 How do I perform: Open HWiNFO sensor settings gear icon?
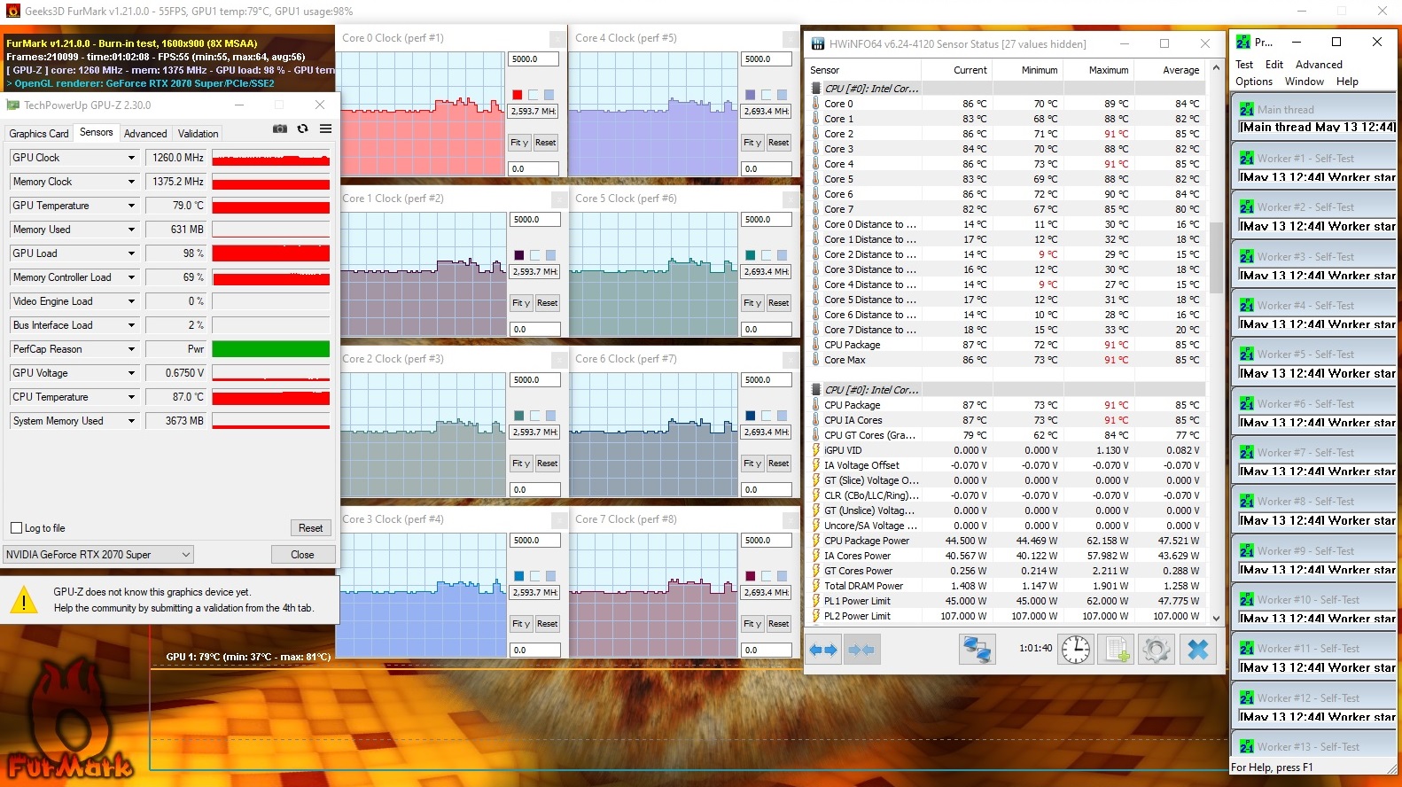pos(1157,650)
